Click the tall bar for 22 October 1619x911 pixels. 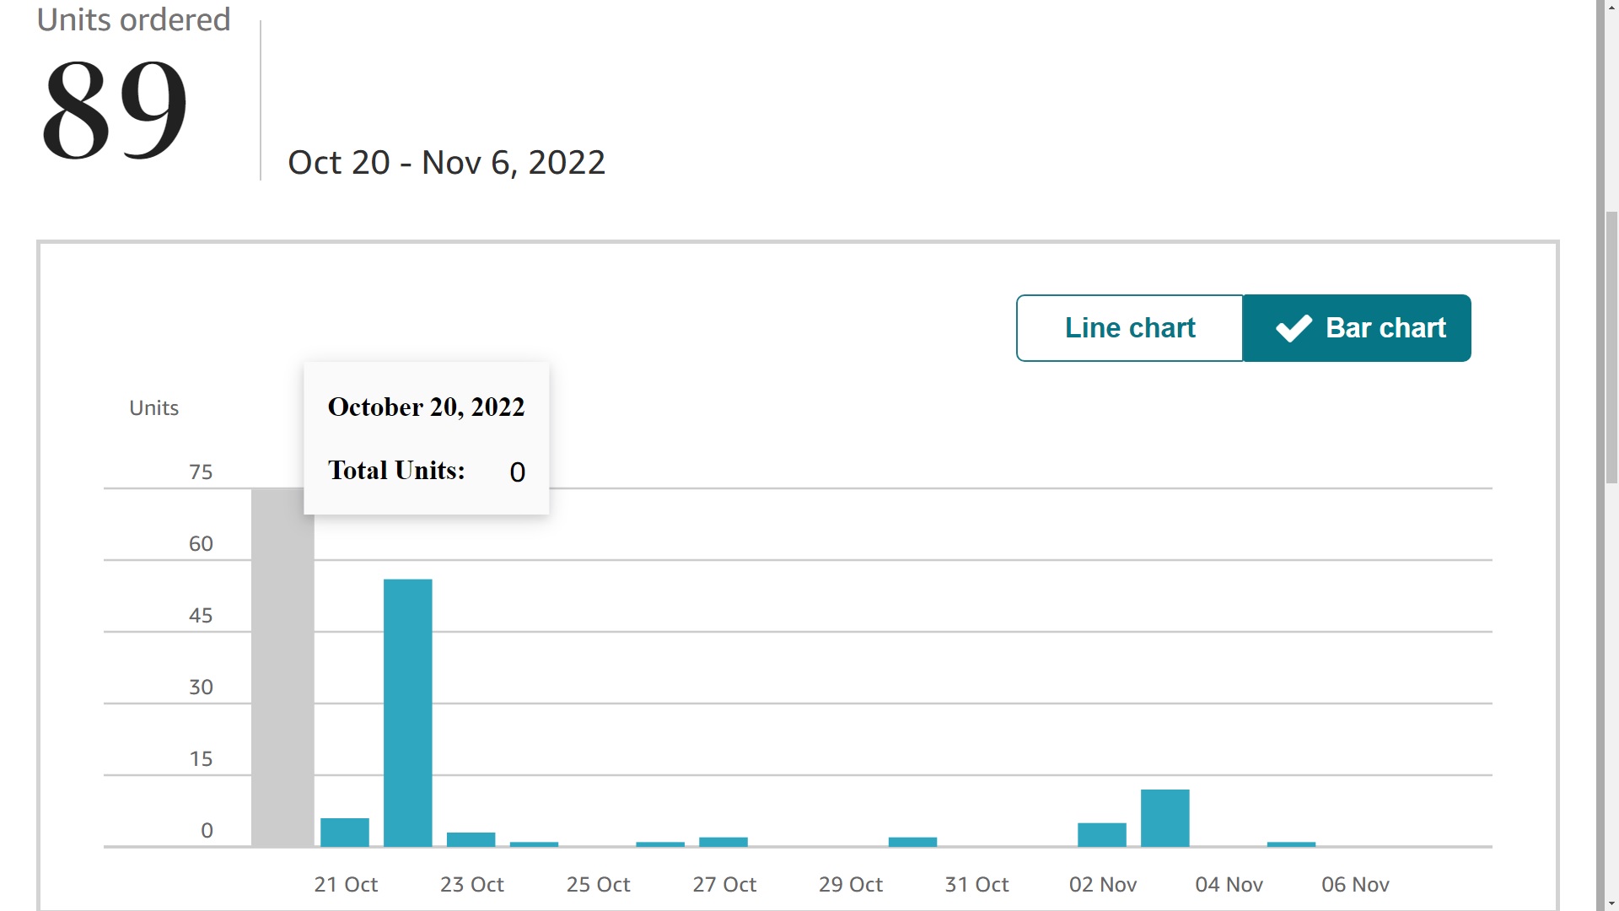click(408, 713)
